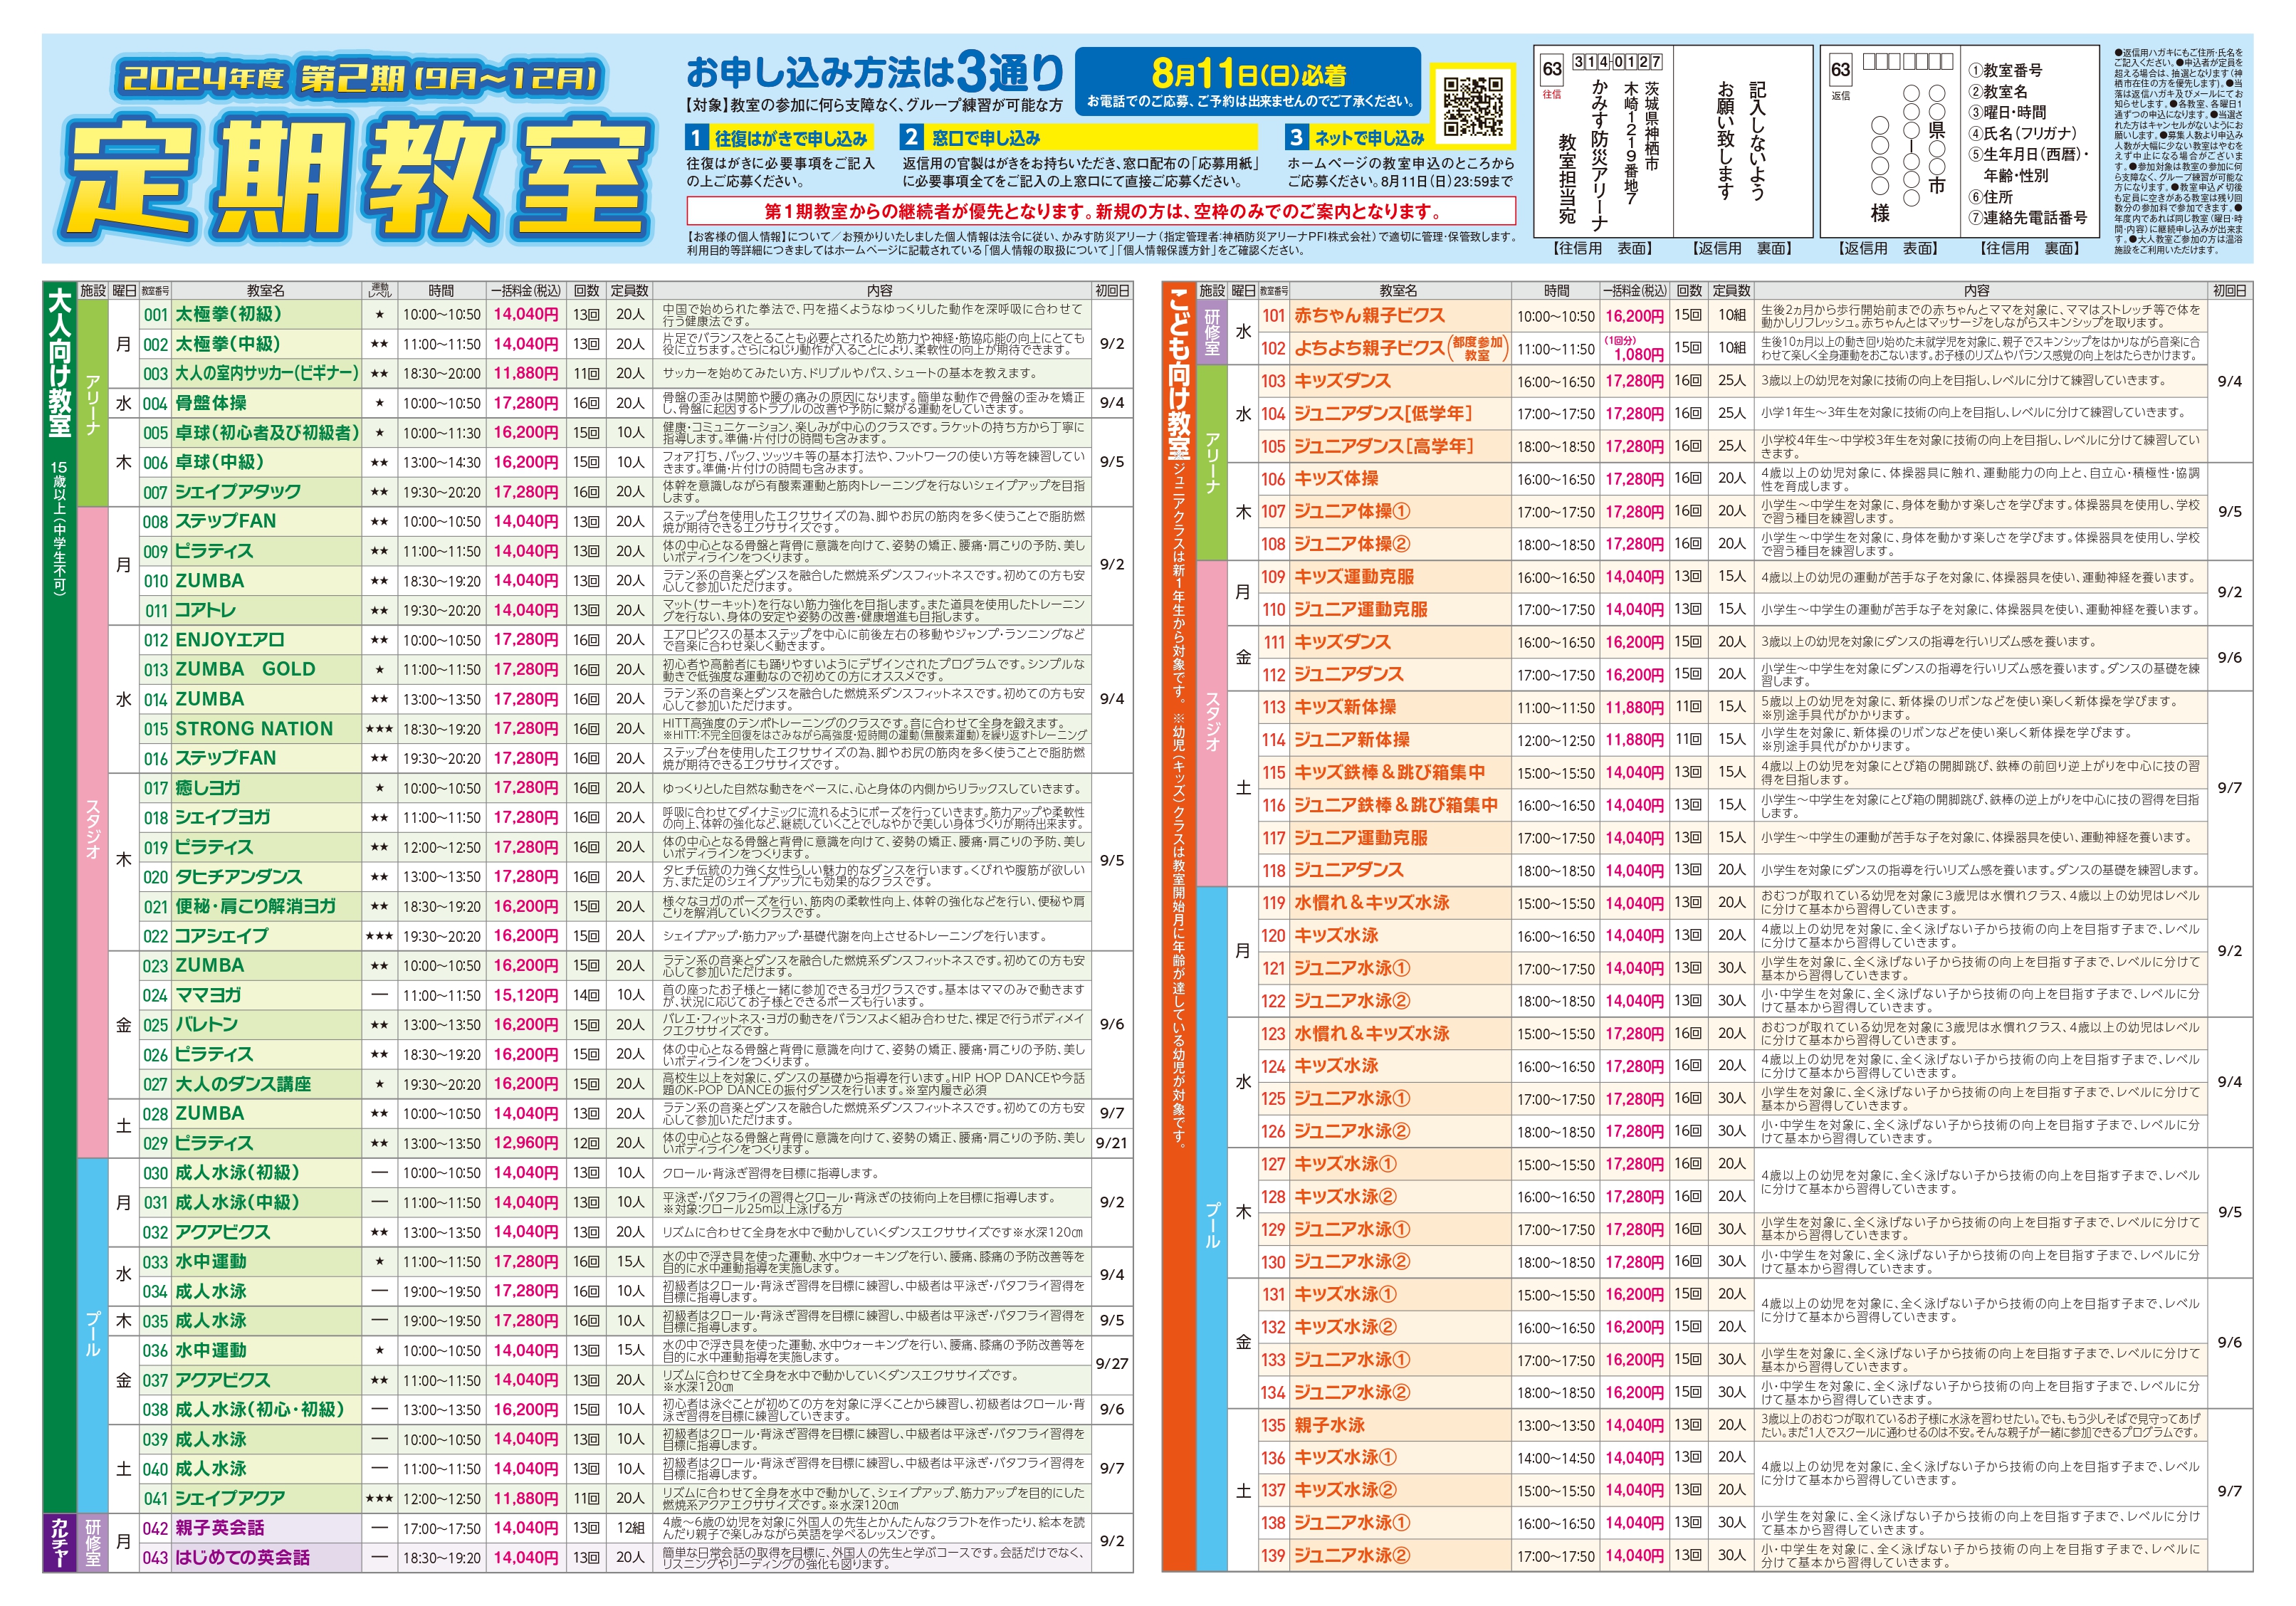Click the ⑦連絡先電話番号 entry on the postcard sample

2027,217
